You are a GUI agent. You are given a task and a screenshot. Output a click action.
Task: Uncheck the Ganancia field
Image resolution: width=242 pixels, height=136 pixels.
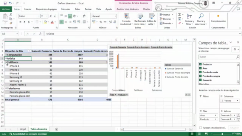200,80
